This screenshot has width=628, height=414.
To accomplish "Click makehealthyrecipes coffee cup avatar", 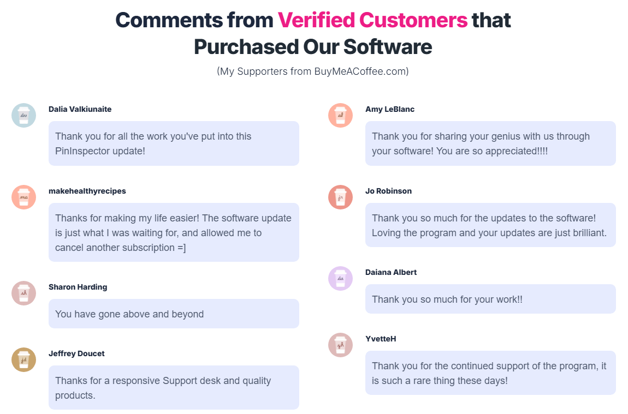I will [23, 197].
